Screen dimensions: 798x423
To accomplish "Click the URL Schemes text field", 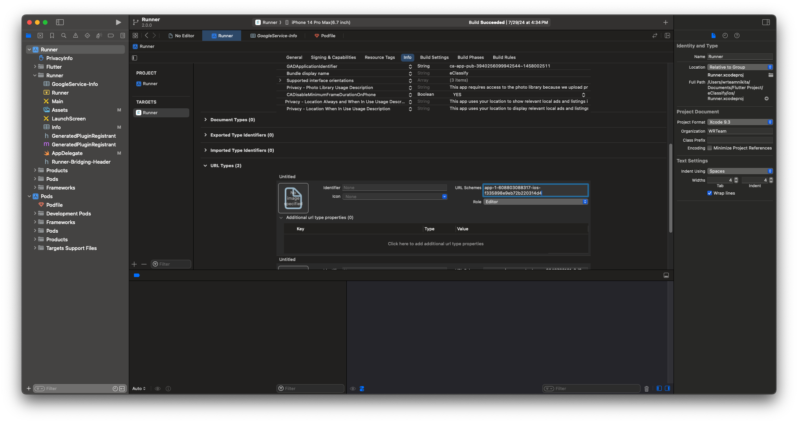I will [535, 190].
